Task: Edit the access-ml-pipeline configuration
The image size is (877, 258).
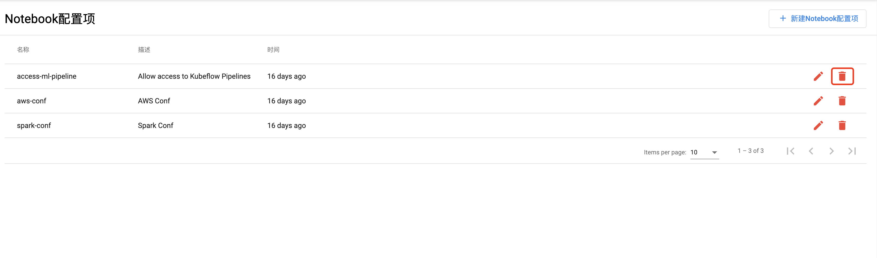Action: [x=818, y=76]
